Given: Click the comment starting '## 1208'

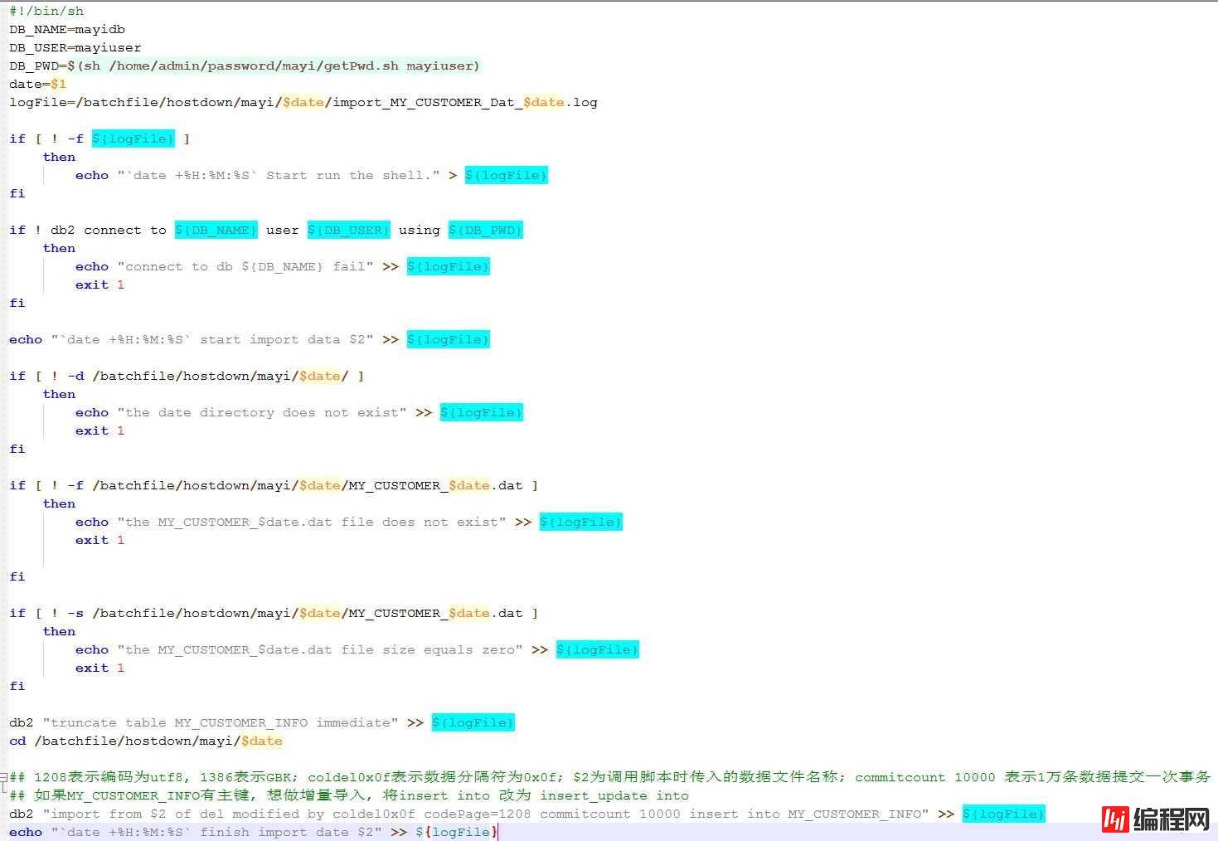Looking at the screenshot, I should [610, 777].
